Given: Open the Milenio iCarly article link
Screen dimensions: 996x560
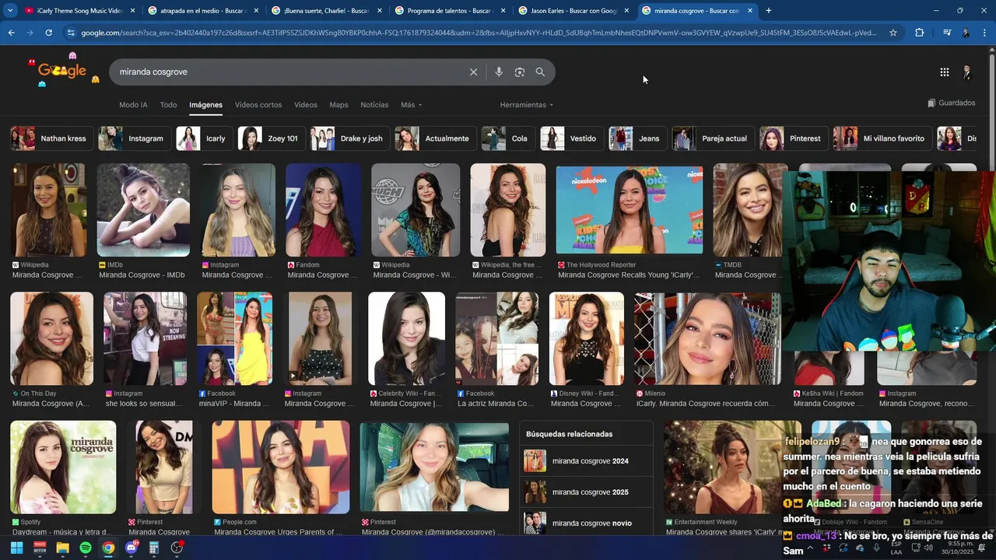Looking at the screenshot, I should point(705,404).
